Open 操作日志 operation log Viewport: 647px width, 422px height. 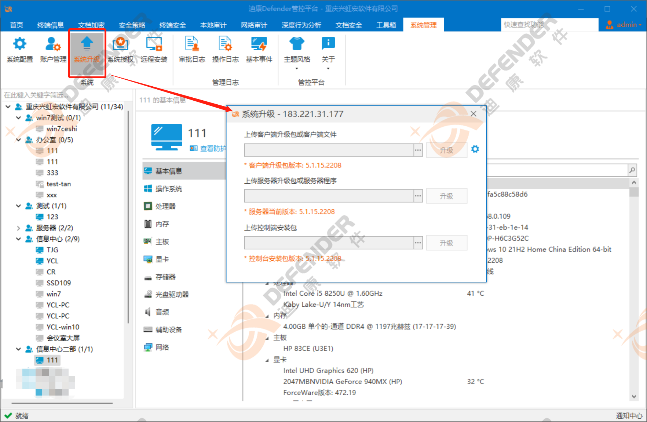click(225, 49)
